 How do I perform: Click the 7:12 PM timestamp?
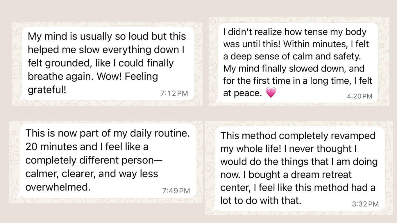coord(174,93)
